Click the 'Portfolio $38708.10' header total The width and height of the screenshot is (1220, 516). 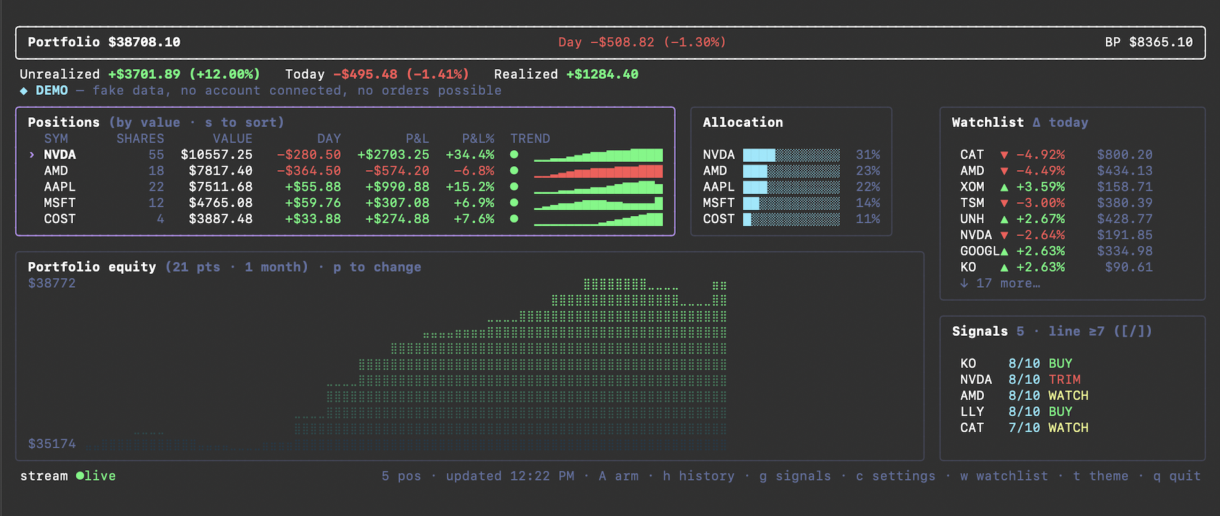coord(104,42)
